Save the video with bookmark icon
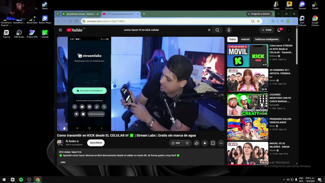The height and width of the screenshot is (183, 325). (x=213, y=143)
